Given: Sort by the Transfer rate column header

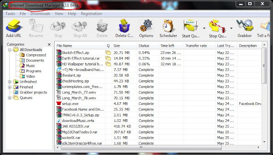Looking at the screenshot, I should pyautogui.click(x=199, y=46).
